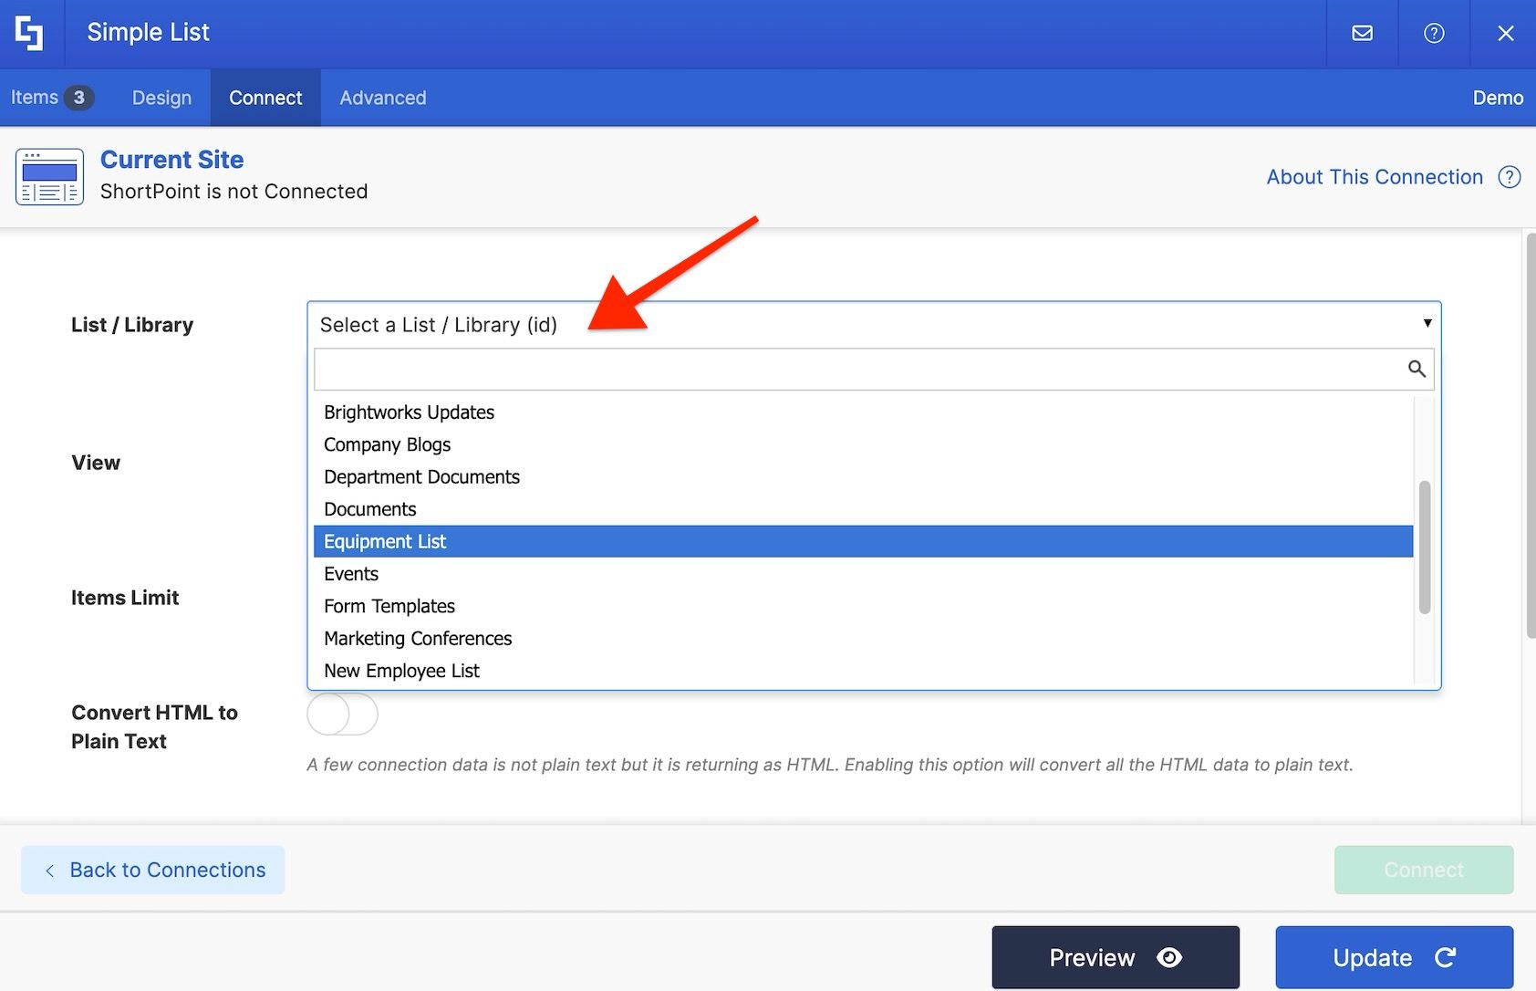Collapse the List / Library dropdown arrow
1536x991 pixels.
[1427, 324]
